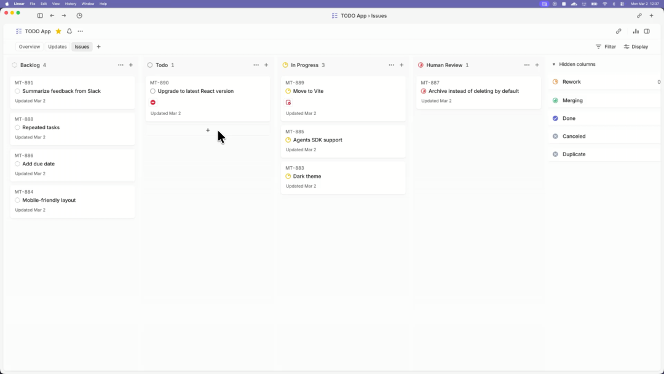Click the Filter button

606,47
